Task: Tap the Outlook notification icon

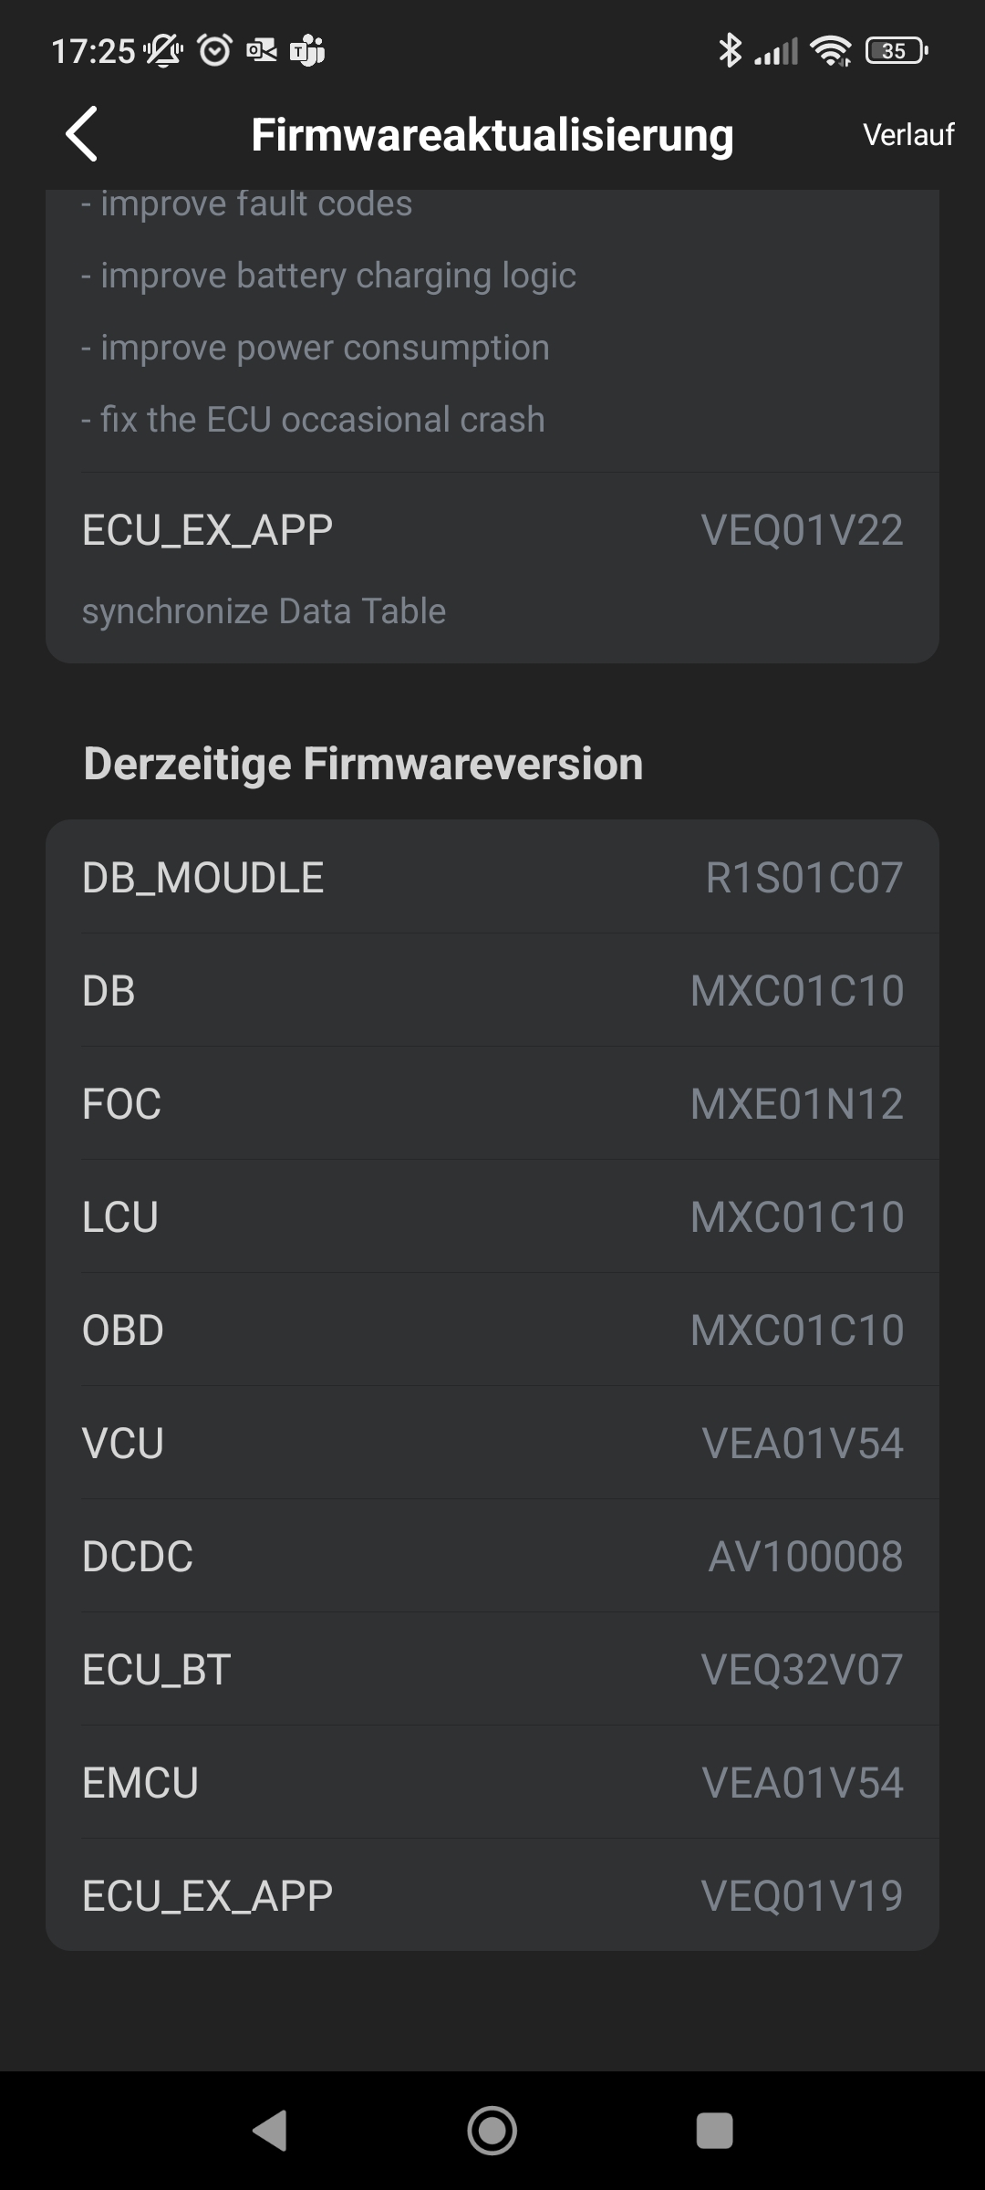Action: coord(262,51)
